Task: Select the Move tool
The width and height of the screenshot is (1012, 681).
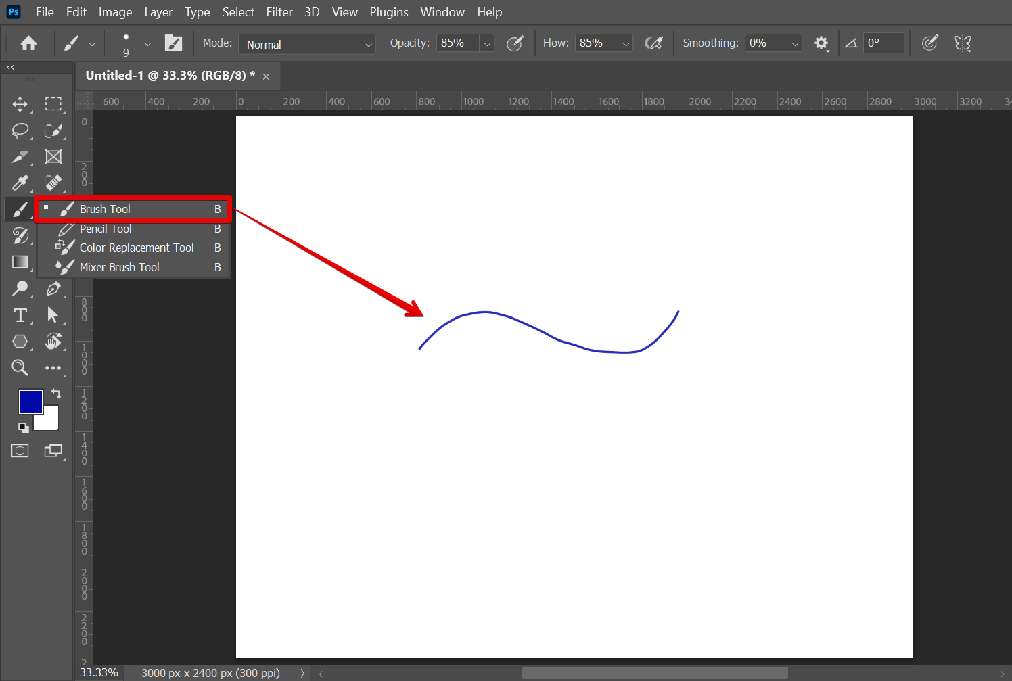Action: (20, 104)
